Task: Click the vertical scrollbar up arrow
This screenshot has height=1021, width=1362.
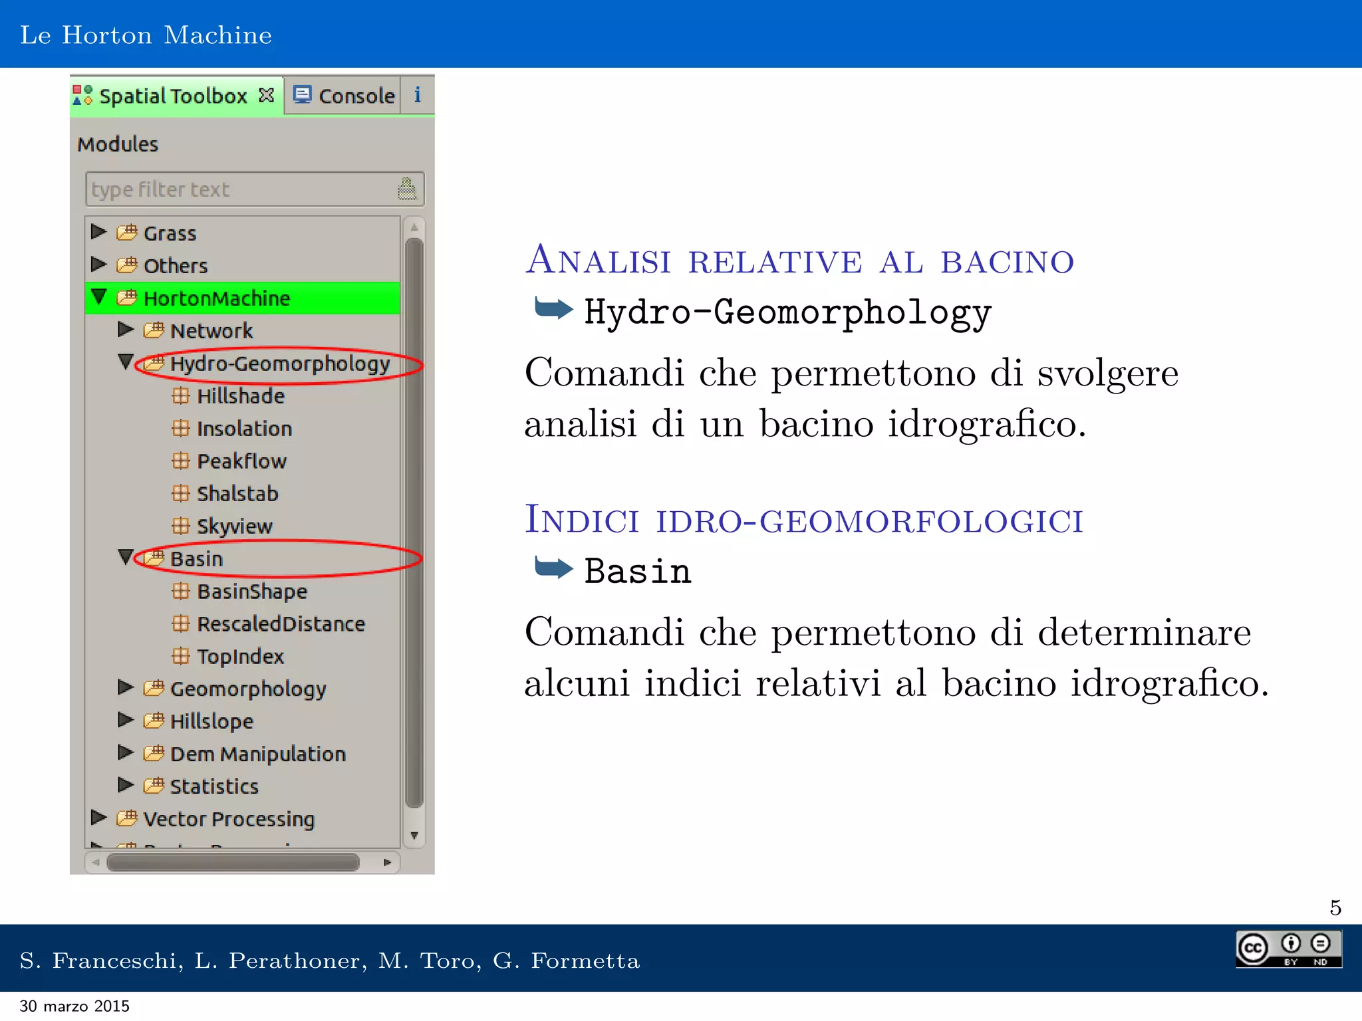Action: click(414, 227)
